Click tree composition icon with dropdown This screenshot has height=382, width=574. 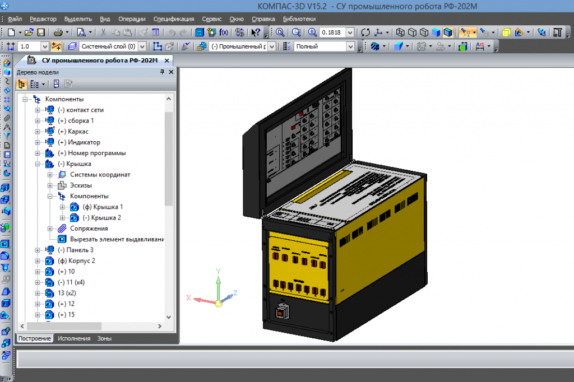(x=35, y=84)
